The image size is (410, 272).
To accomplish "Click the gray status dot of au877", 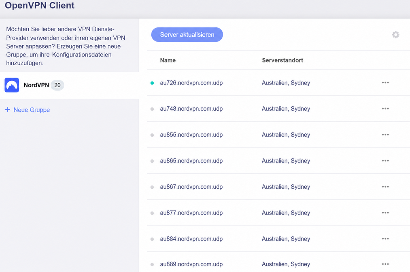I will [152, 213].
